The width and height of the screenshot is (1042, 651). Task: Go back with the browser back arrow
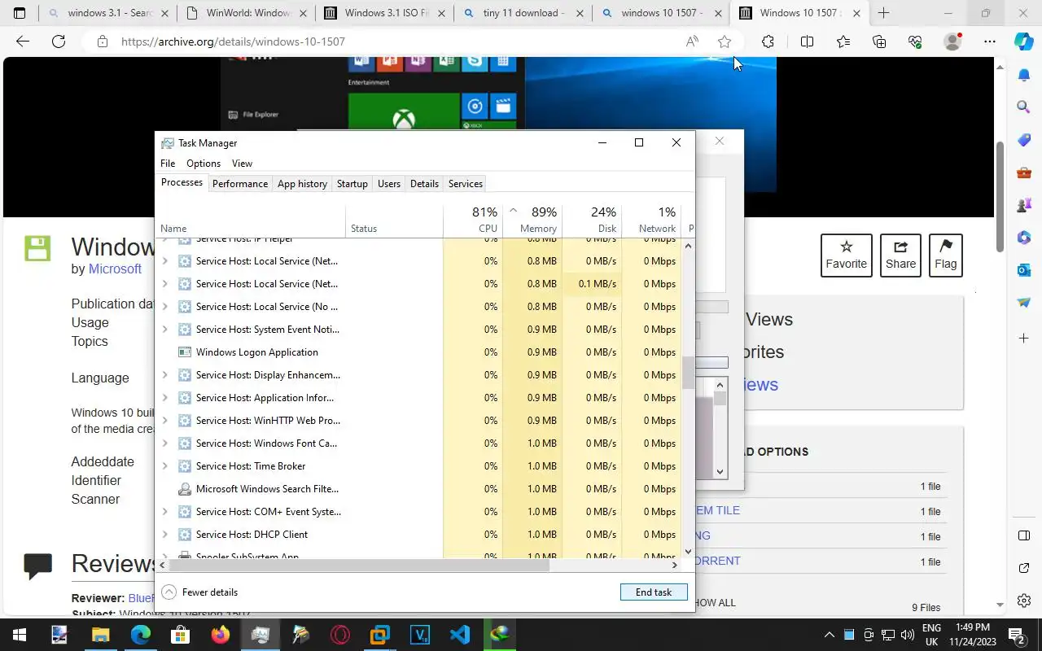point(23,42)
